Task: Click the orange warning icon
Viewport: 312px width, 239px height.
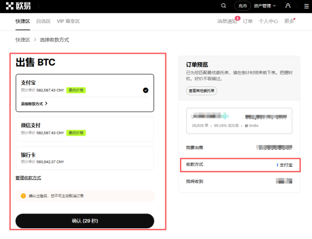Action: [23, 195]
